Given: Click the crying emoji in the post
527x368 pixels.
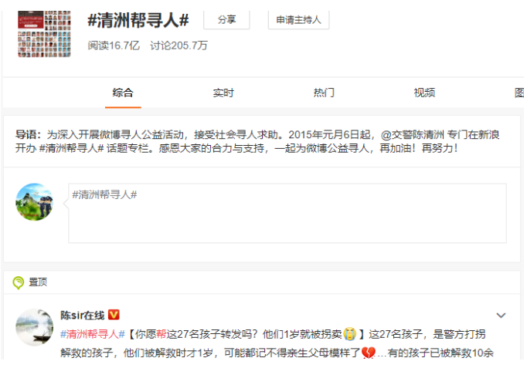Looking at the screenshot, I should point(350,334).
